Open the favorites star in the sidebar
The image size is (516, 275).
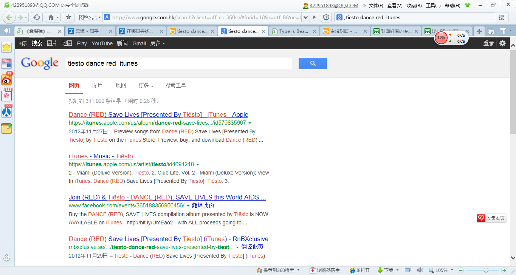click(x=6, y=47)
